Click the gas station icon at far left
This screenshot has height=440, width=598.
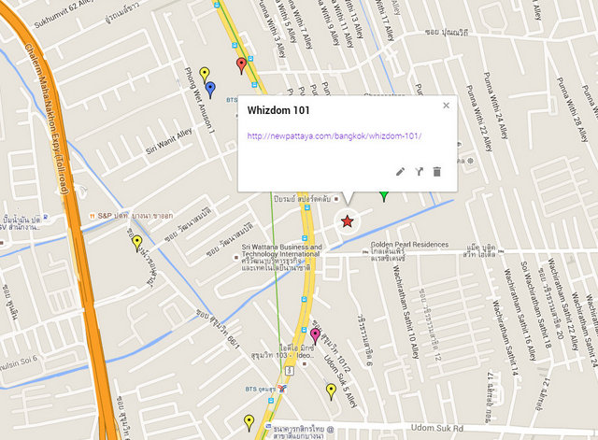point(46,218)
